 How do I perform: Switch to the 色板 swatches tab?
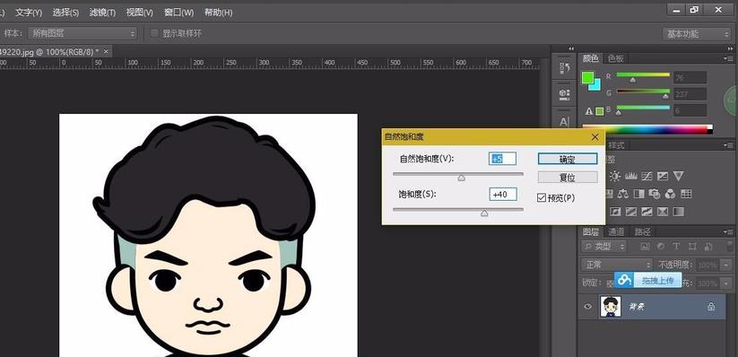click(616, 58)
